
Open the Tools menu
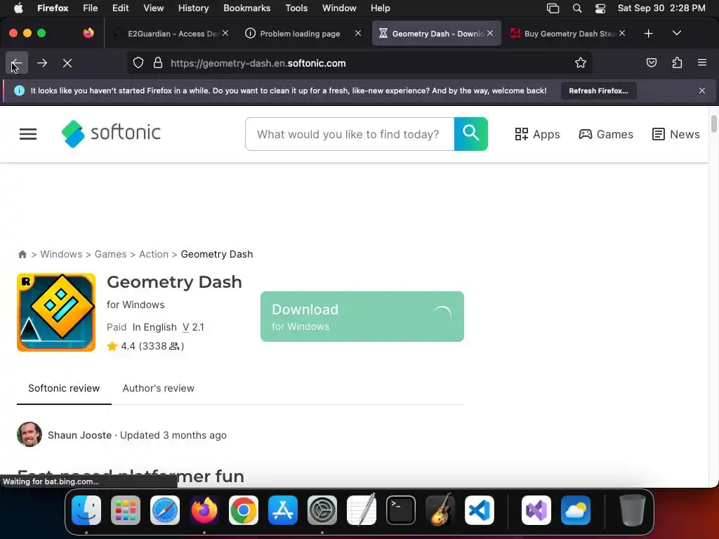click(296, 8)
